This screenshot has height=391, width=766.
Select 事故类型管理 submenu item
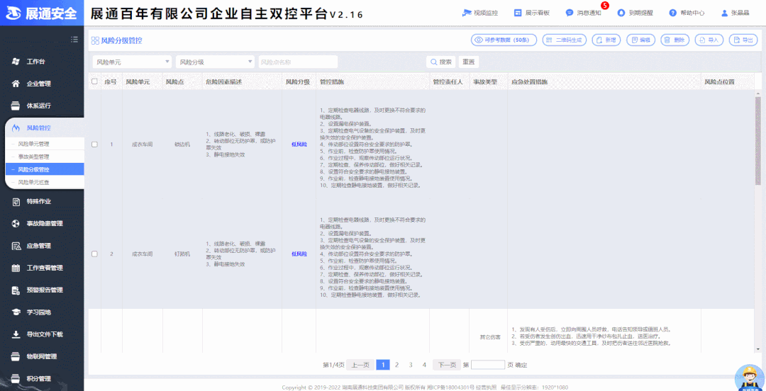point(45,157)
